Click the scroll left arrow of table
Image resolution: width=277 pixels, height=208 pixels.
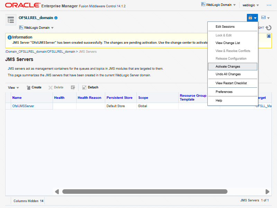coord(57,192)
